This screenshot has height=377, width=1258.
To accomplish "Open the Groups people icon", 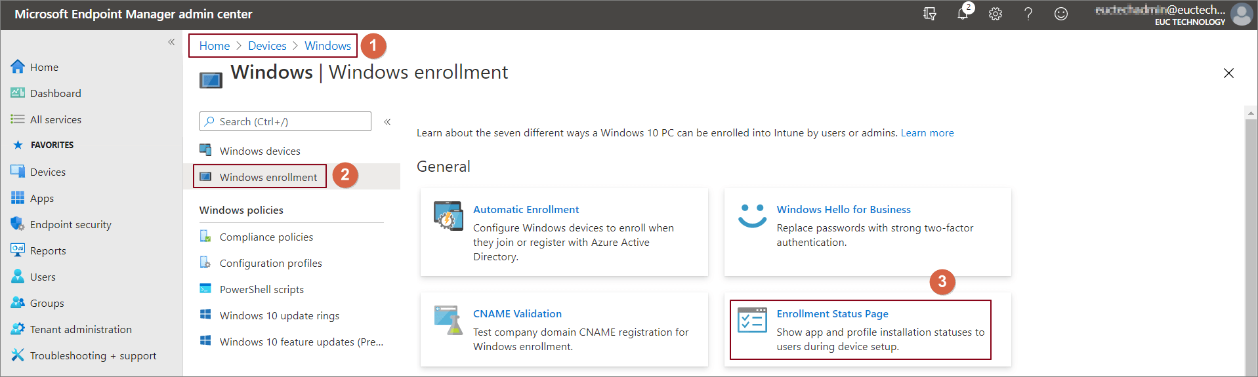I will [18, 303].
